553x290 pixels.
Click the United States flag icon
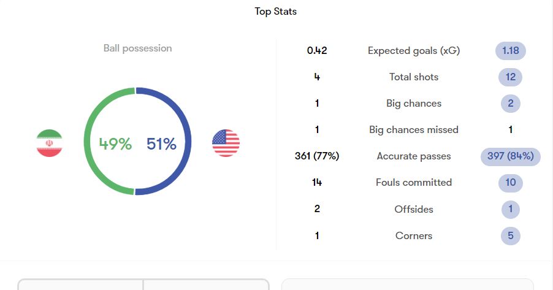(226, 143)
